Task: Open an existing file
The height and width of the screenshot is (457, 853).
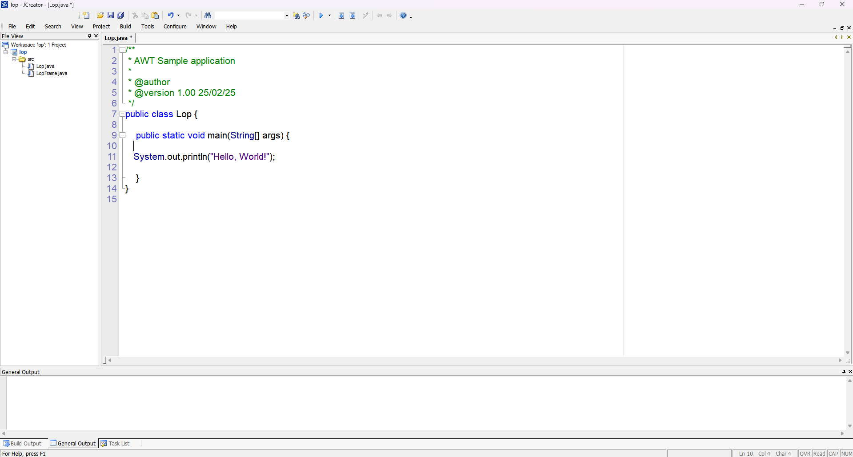Action: [x=100, y=15]
